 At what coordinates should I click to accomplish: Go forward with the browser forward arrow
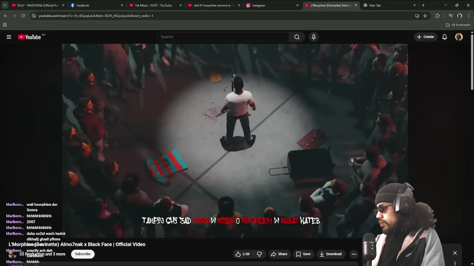pyautogui.click(x=14, y=16)
